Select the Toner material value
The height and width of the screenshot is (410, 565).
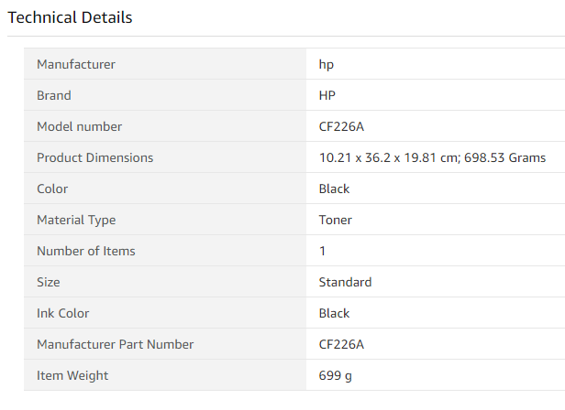336,220
